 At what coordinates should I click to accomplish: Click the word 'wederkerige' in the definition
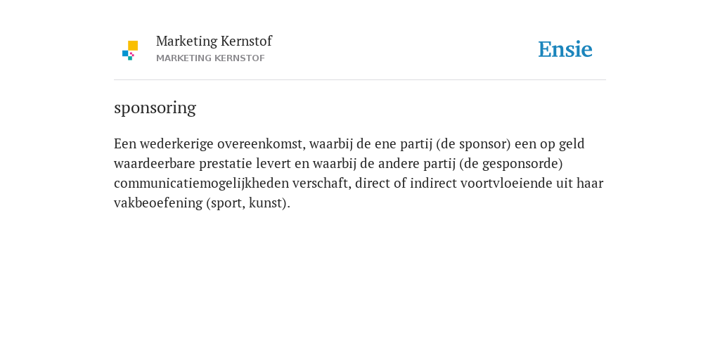click(x=176, y=143)
